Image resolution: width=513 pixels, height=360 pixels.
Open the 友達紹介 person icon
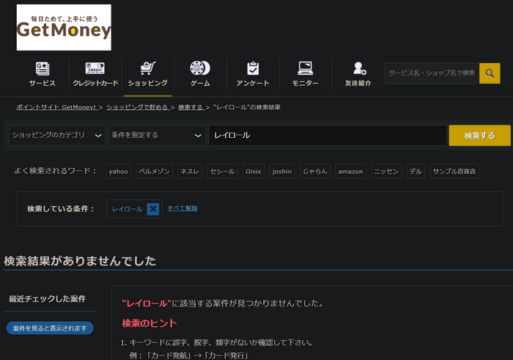359,68
